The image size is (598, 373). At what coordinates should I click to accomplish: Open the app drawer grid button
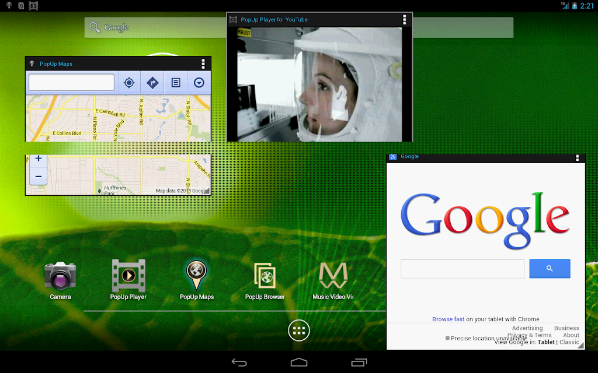299,330
